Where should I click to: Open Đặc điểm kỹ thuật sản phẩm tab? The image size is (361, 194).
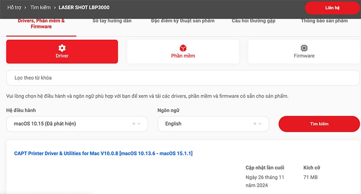click(183, 21)
